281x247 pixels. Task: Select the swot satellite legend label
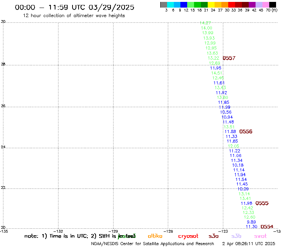(260, 236)
